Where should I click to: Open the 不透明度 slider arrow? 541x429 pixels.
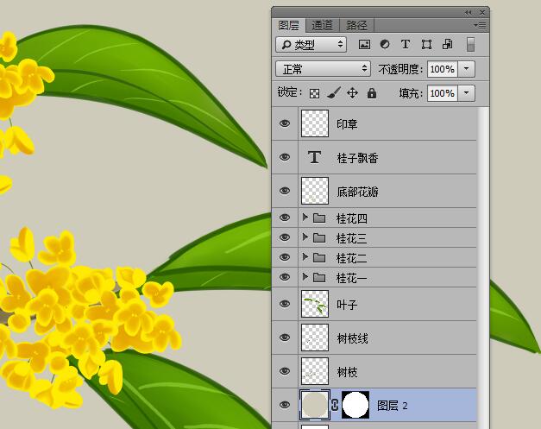pos(467,69)
